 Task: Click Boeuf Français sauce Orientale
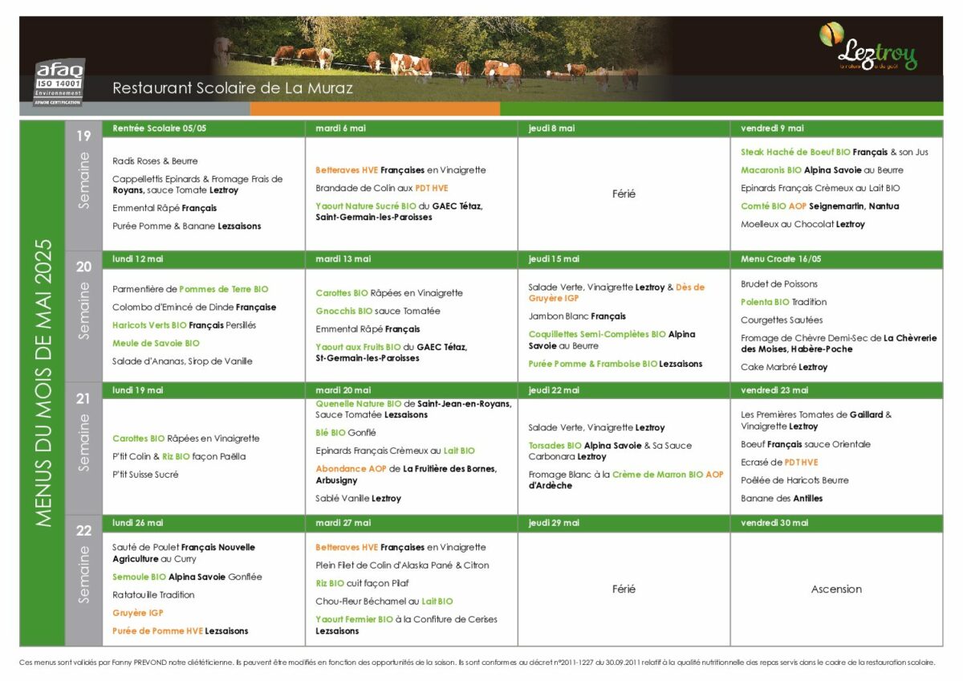pos(806,445)
